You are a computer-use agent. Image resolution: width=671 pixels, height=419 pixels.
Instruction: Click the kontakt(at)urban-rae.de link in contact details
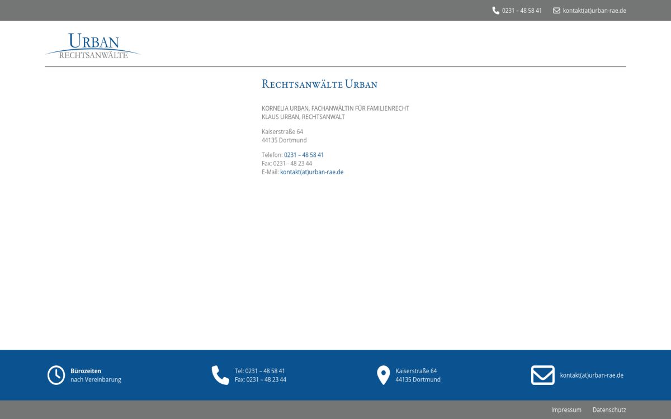(x=311, y=172)
